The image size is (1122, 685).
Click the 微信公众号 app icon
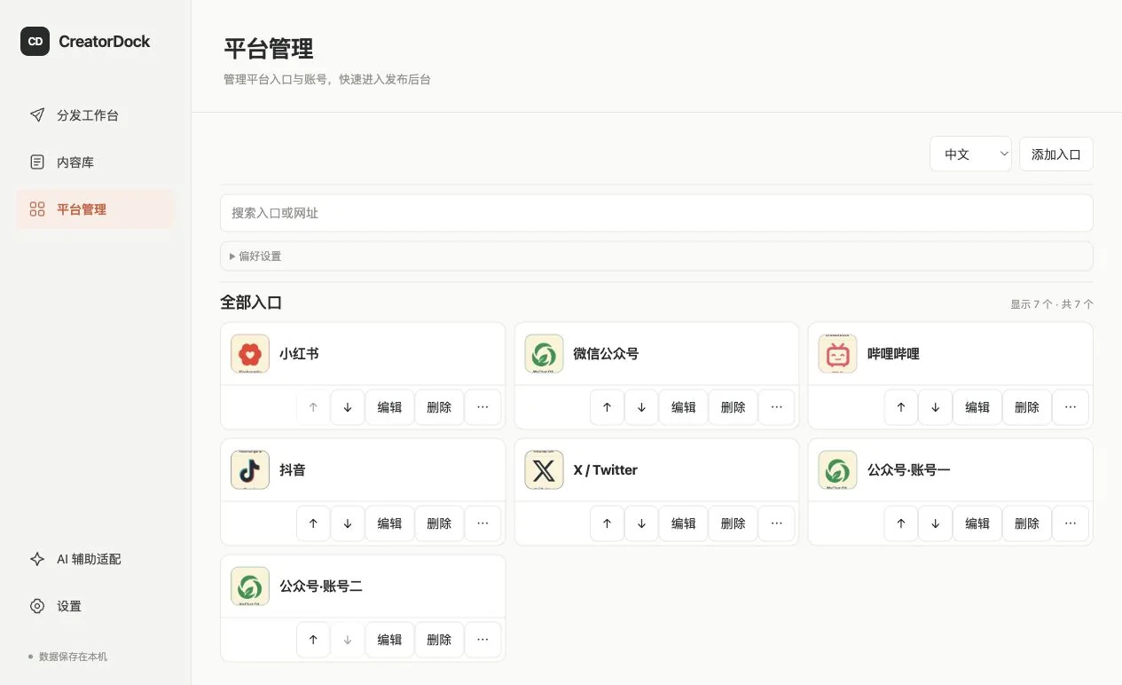[x=544, y=354]
